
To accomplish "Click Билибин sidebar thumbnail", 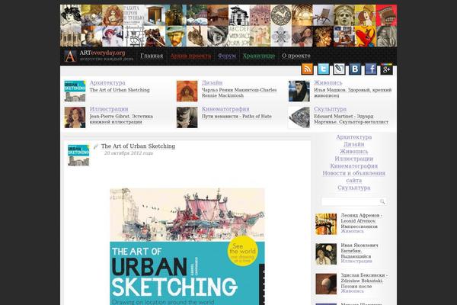I will click(326, 254).
